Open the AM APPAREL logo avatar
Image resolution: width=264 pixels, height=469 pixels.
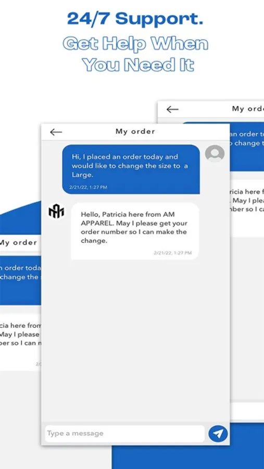(x=56, y=212)
